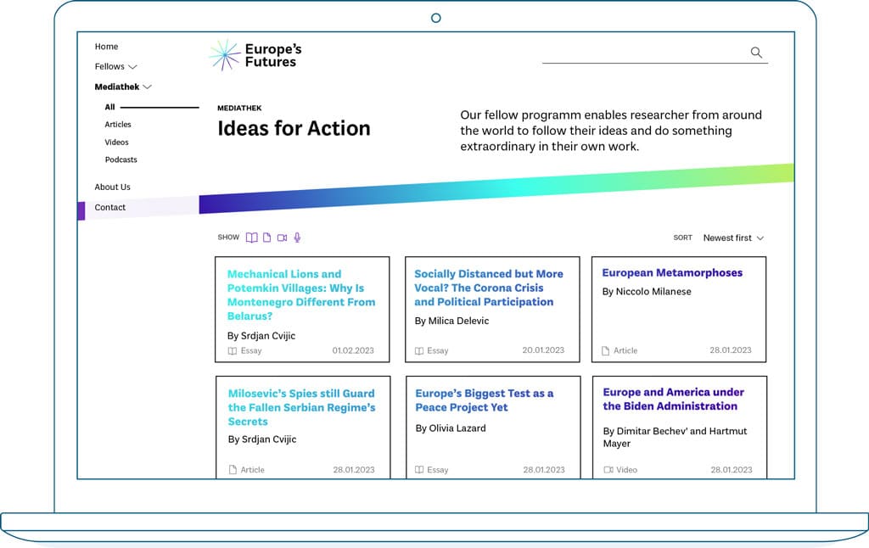This screenshot has height=548, width=869.
Task: Click the Europe's Futures logo
Action: (255, 54)
